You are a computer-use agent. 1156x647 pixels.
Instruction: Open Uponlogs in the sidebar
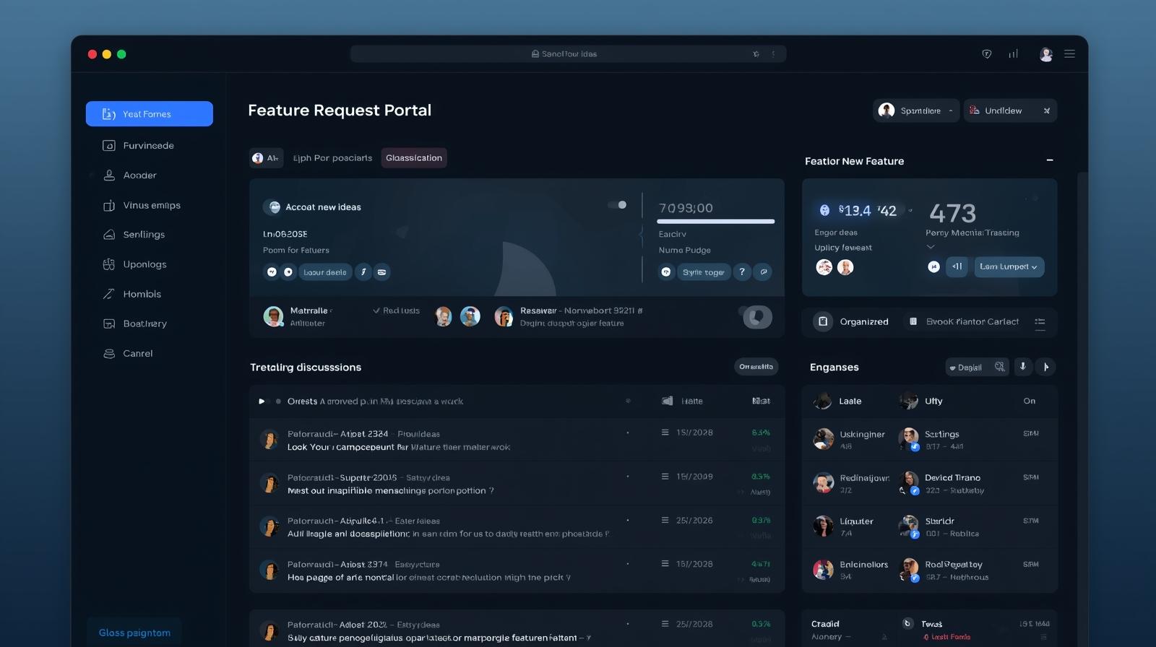pyautogui.click(x=144, y=264)
